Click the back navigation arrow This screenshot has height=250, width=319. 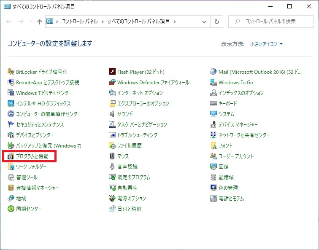pyautogui.click(x=8, y=22)
